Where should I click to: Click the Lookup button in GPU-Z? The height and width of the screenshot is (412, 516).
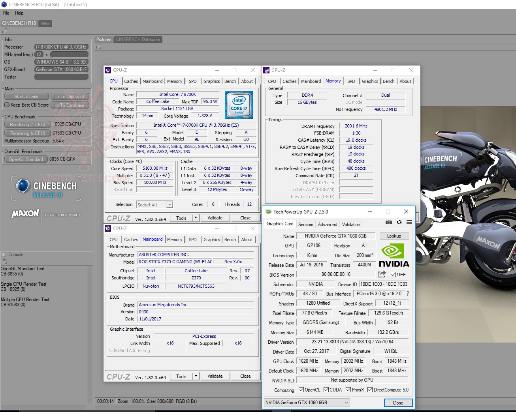click(x=394, y=236)
